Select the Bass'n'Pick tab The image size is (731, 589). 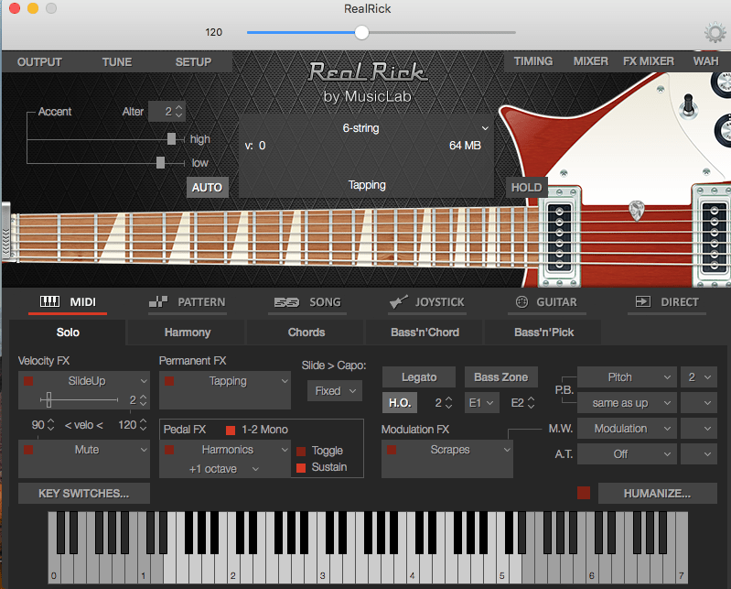(x=543, y=333)
